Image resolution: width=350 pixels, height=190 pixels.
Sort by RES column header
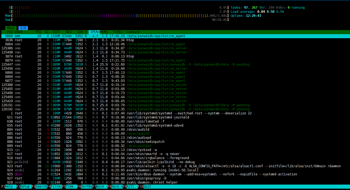[69, 32]
